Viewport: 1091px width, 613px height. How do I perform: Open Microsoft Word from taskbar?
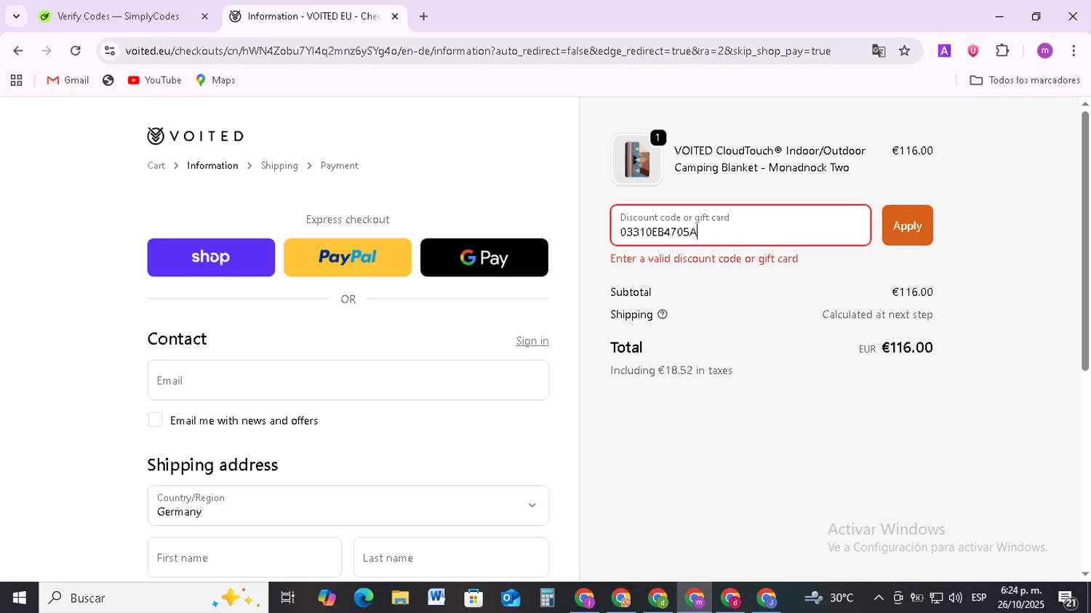436,598
